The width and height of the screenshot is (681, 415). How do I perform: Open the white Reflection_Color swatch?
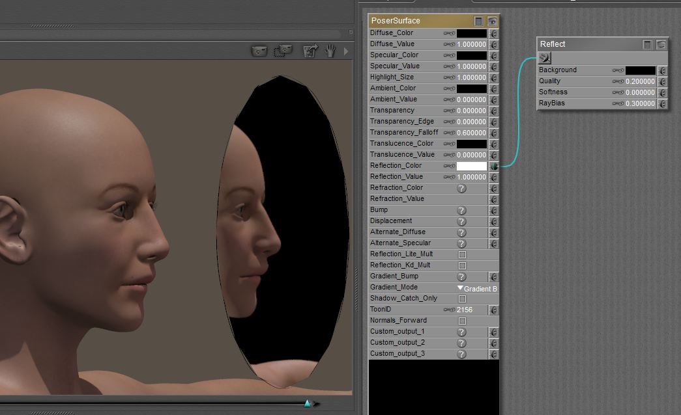pyautogui.click(x=471, y=166)
